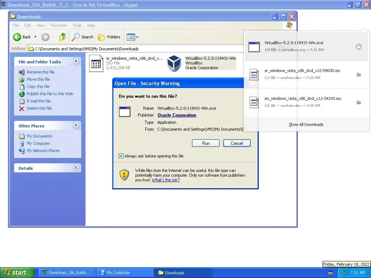The width and height of the screenshot is (371, 278).
Task: Show sr_windows_vista download in containing folder
Action: [358, 75]
